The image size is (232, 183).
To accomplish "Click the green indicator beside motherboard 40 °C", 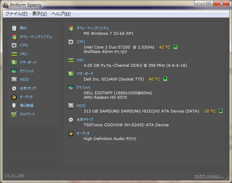I will [165, 79].
